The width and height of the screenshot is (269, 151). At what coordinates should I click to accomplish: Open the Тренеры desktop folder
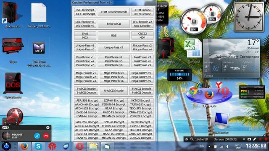click(166, 48)
